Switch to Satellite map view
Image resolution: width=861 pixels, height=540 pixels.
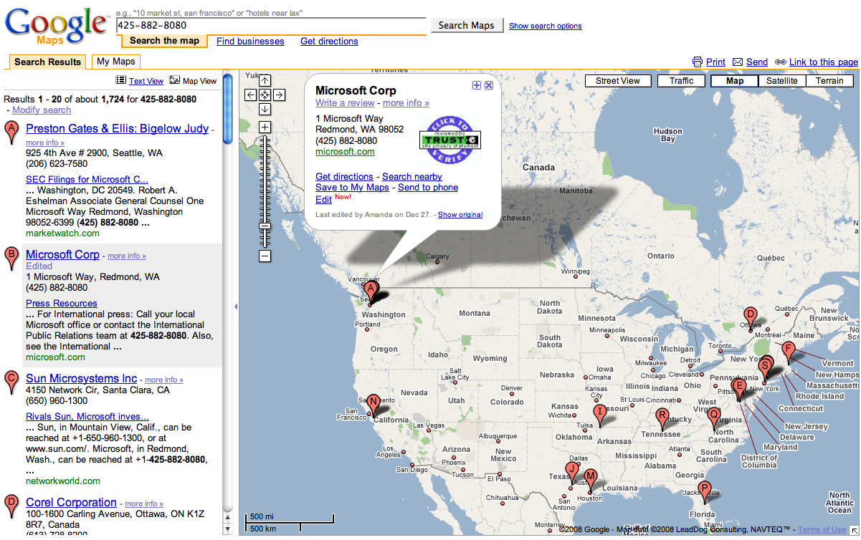point(781,81)
